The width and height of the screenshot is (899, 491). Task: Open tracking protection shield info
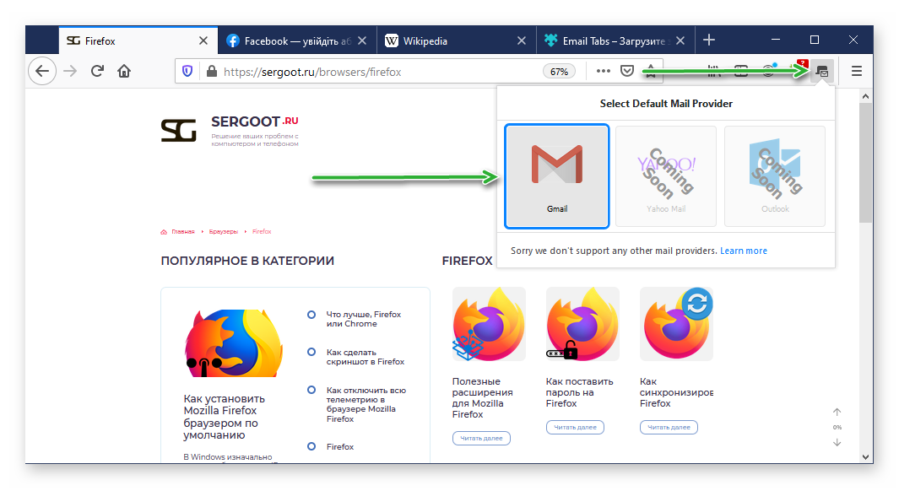click(187, 72)
